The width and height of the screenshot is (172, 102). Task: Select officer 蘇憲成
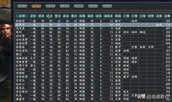coord(20,88)
